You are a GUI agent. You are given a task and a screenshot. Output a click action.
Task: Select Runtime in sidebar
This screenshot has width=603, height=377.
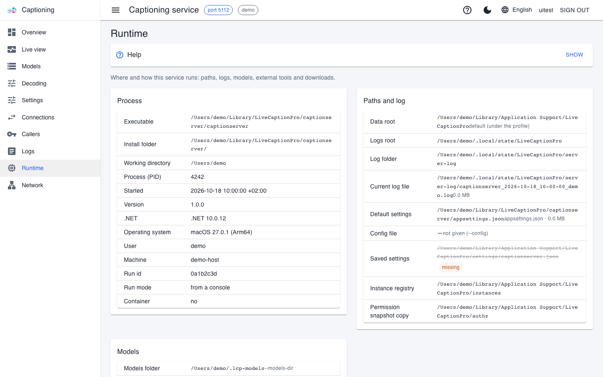click(50, 168)
